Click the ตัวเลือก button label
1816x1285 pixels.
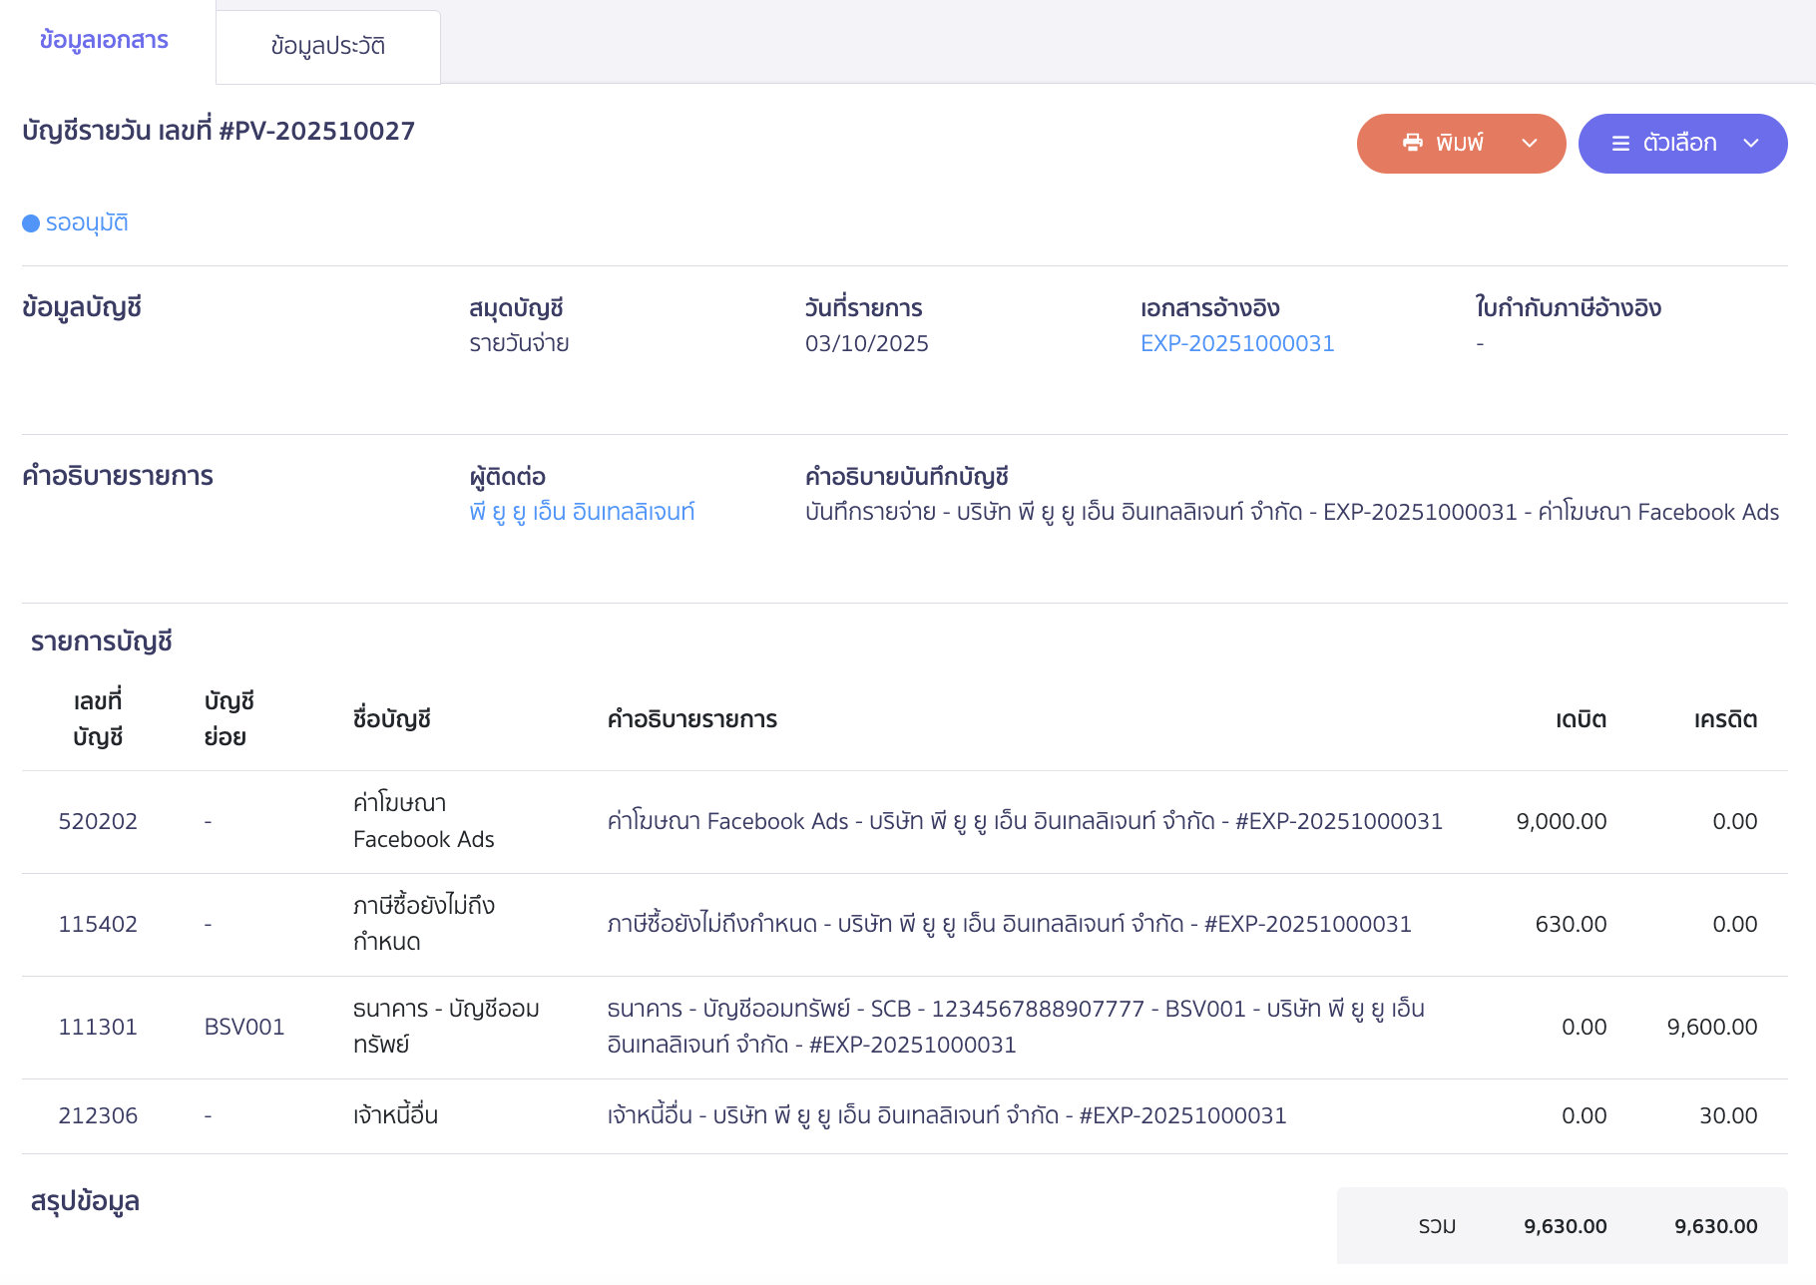1679,144
